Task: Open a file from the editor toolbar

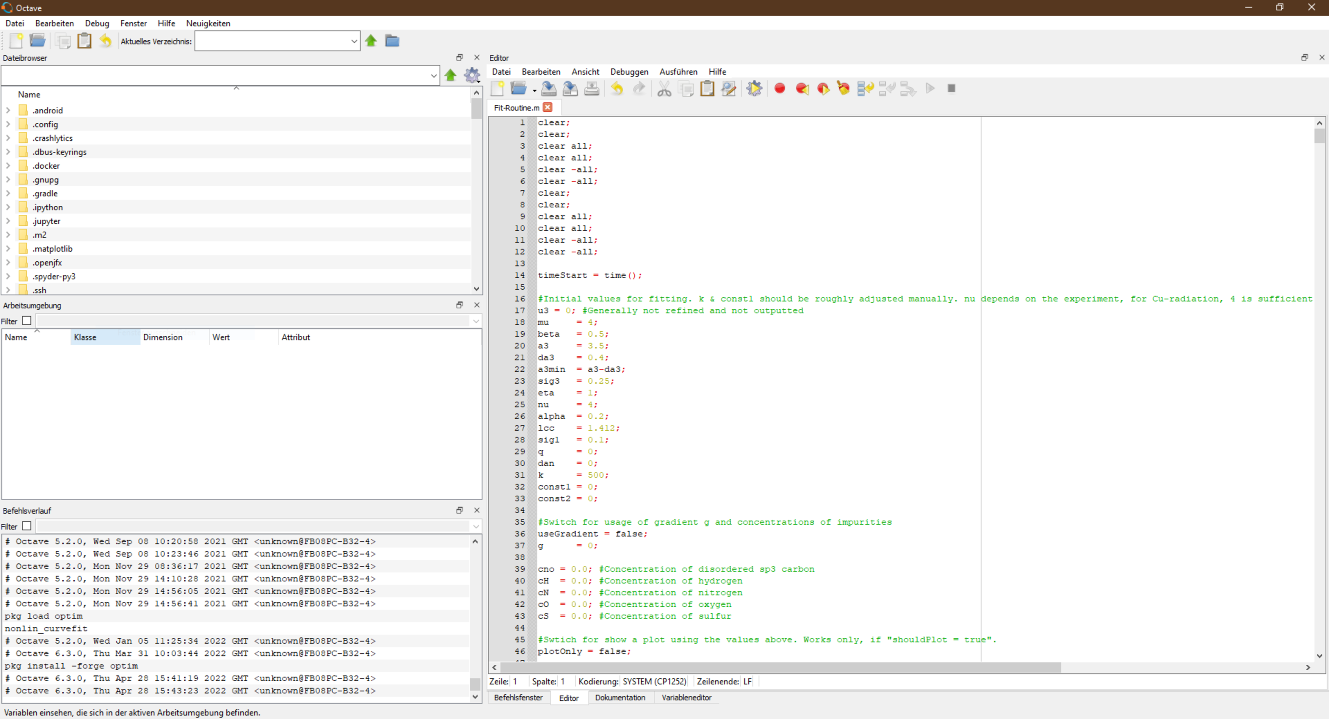Action: click(x=518, y=88)
